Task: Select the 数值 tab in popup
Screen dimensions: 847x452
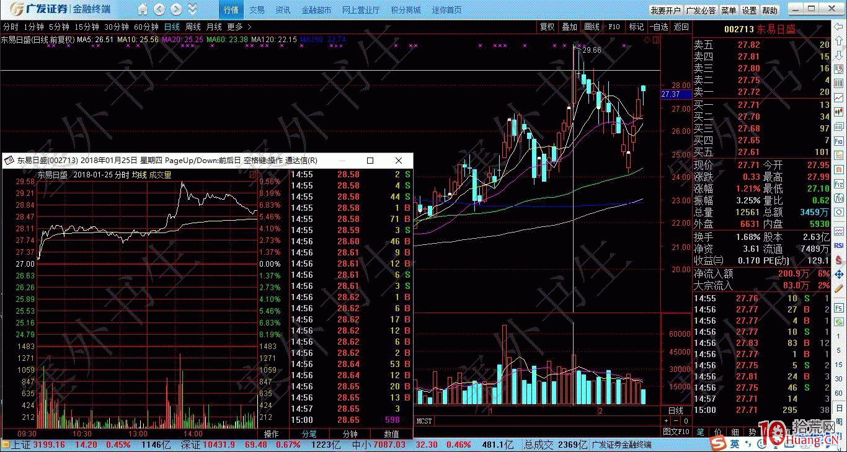Action: pyautogui.click(x=392, y=434)
